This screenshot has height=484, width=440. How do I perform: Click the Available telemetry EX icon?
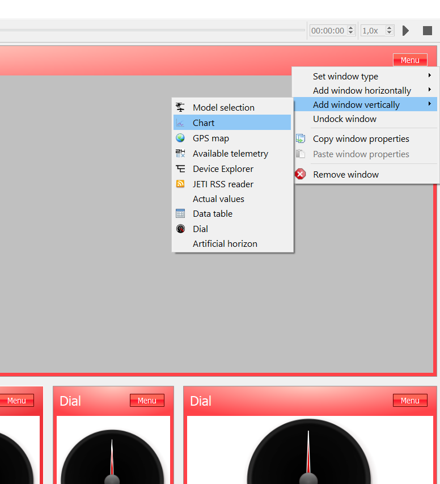180,153
